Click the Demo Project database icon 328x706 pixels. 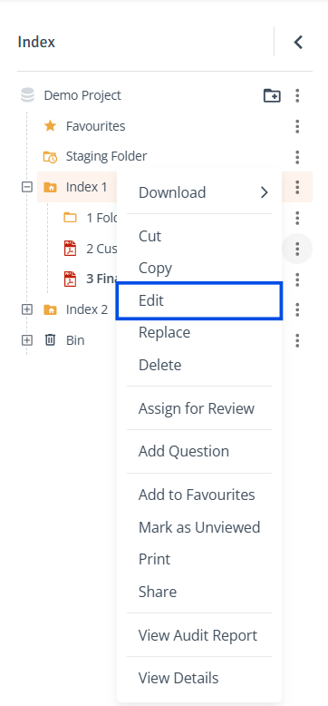(28, 95)
